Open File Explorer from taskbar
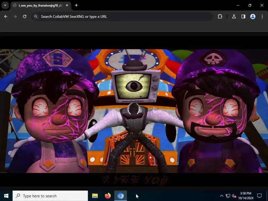The width and height of the screenshot is (268, 201). point(95,196)
